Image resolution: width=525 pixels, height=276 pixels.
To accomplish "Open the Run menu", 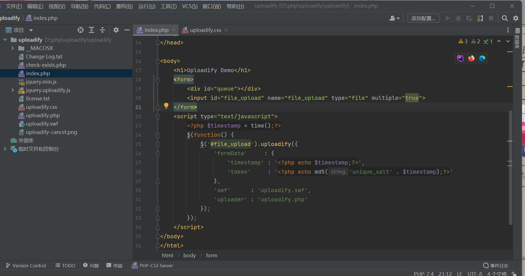I will point(147,6).
